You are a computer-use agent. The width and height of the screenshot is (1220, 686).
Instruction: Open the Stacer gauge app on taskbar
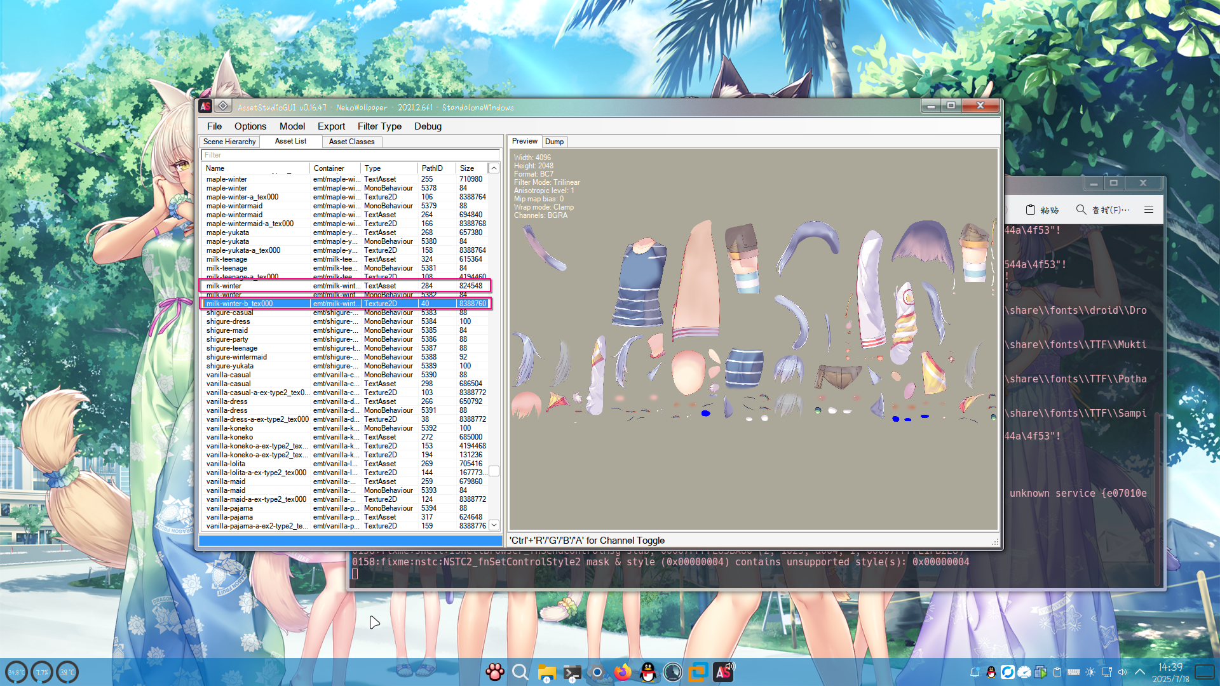[x=673, y=672]
